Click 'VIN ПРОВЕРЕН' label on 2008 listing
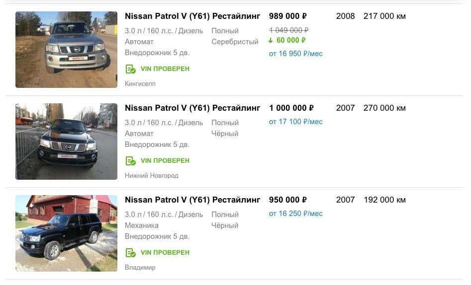 tap(165, 69)
